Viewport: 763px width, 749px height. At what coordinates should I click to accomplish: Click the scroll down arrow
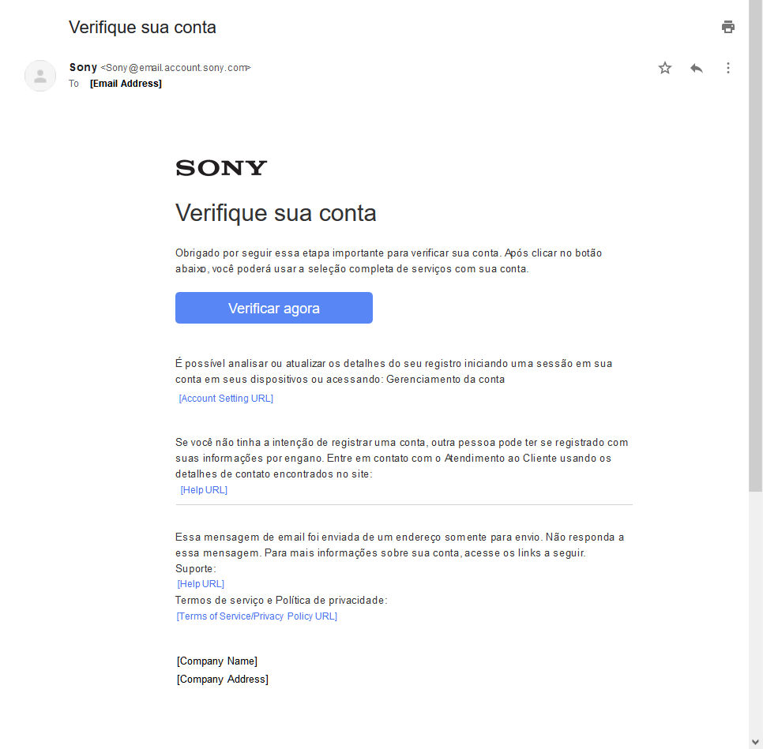[x=756, y=742]
